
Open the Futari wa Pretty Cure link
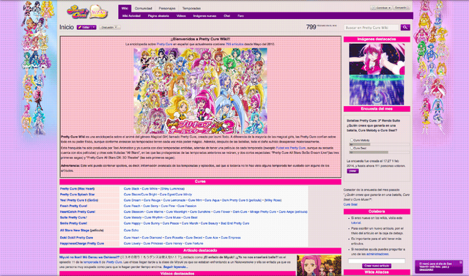290,148
